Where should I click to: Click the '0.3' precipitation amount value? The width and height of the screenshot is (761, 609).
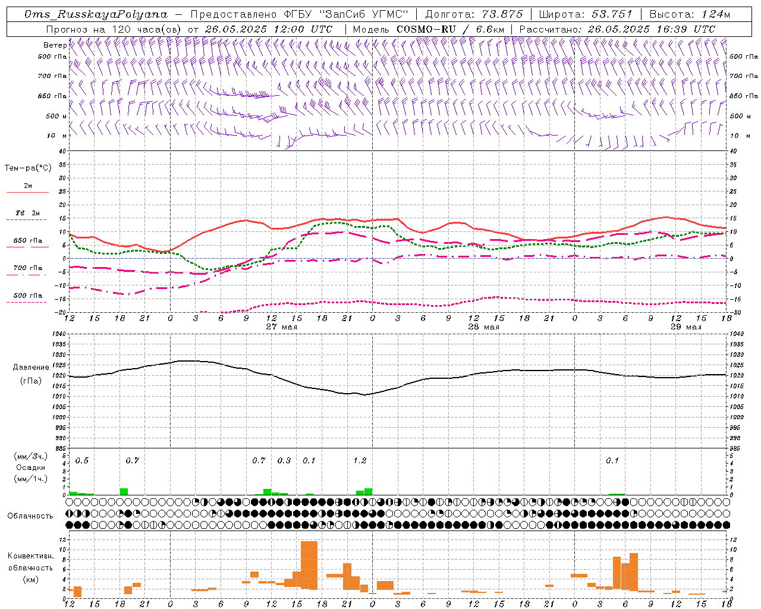coord(284,461)
